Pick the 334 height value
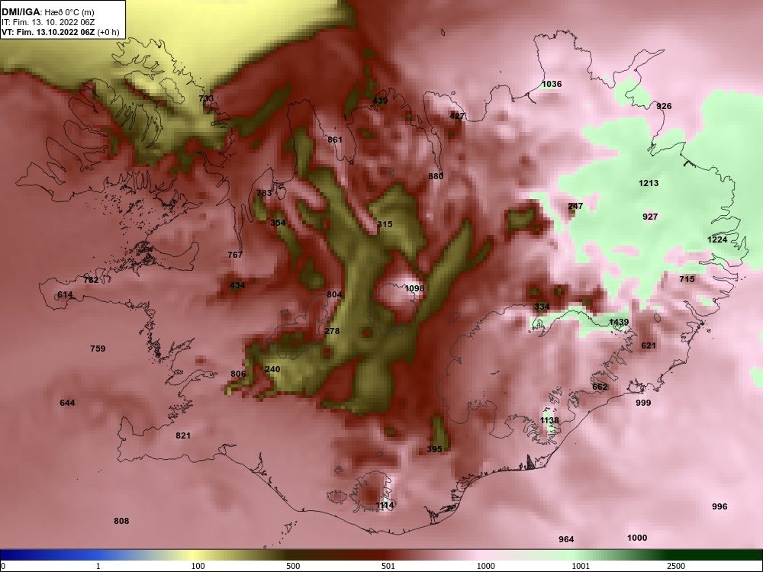 pos(542,307)
